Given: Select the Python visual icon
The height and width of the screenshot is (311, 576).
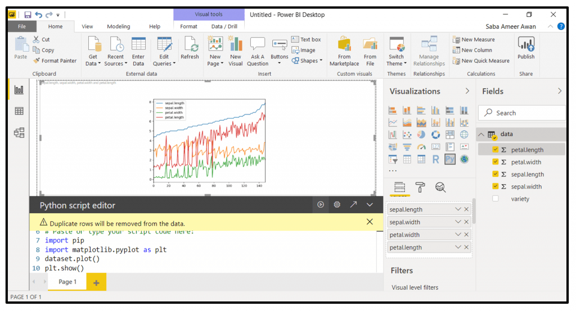Looking at the screenshot, I should [450, 159].
